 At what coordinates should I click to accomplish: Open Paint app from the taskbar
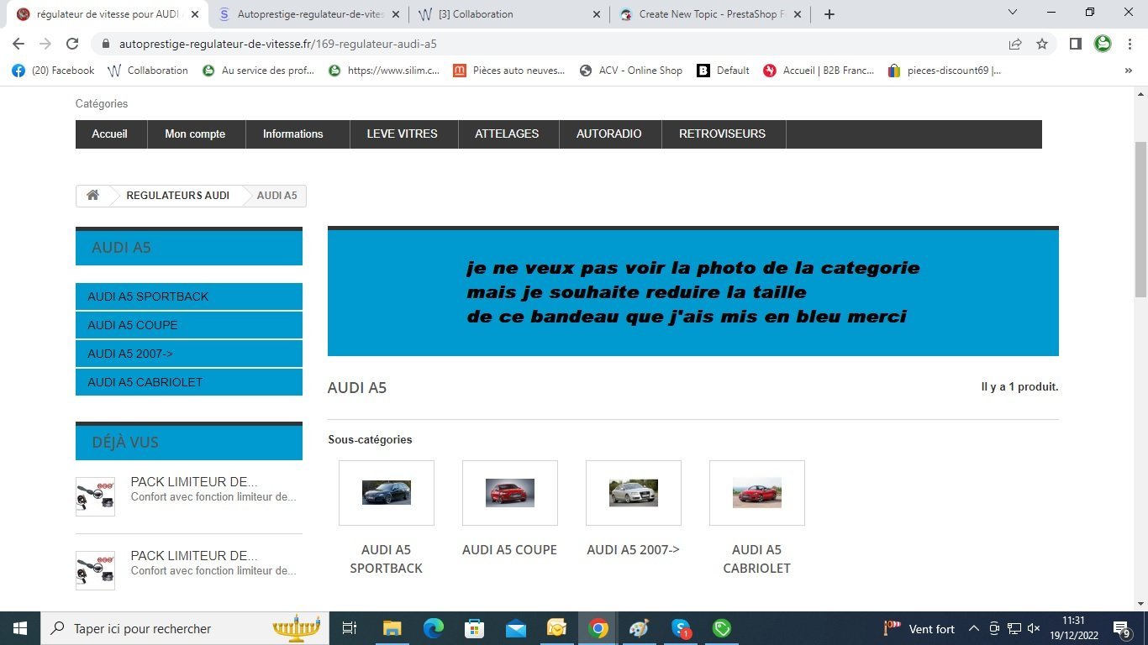click(640, 628)
